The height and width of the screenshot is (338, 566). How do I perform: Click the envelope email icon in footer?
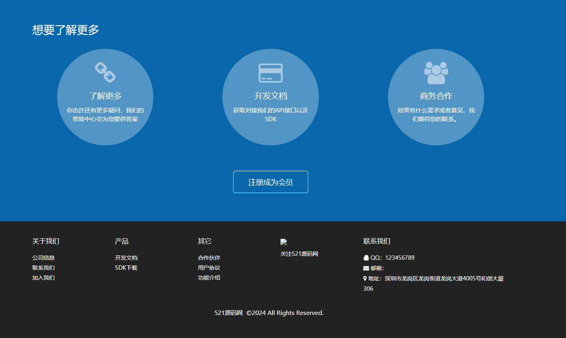pyautogui.click(x=366, y=268)
